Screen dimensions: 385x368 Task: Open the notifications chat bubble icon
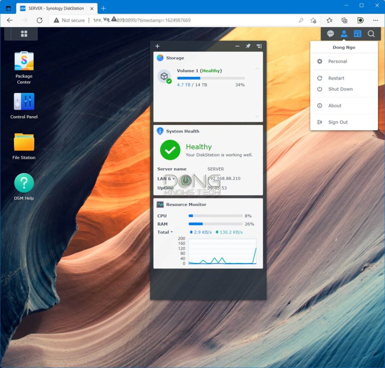[330, 34]
